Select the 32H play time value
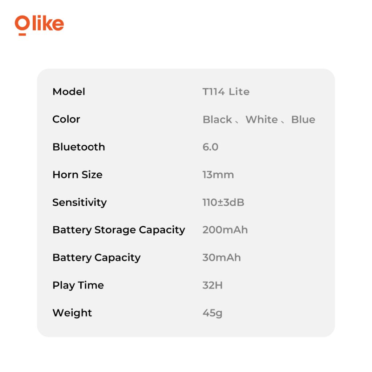 [213, 285]
